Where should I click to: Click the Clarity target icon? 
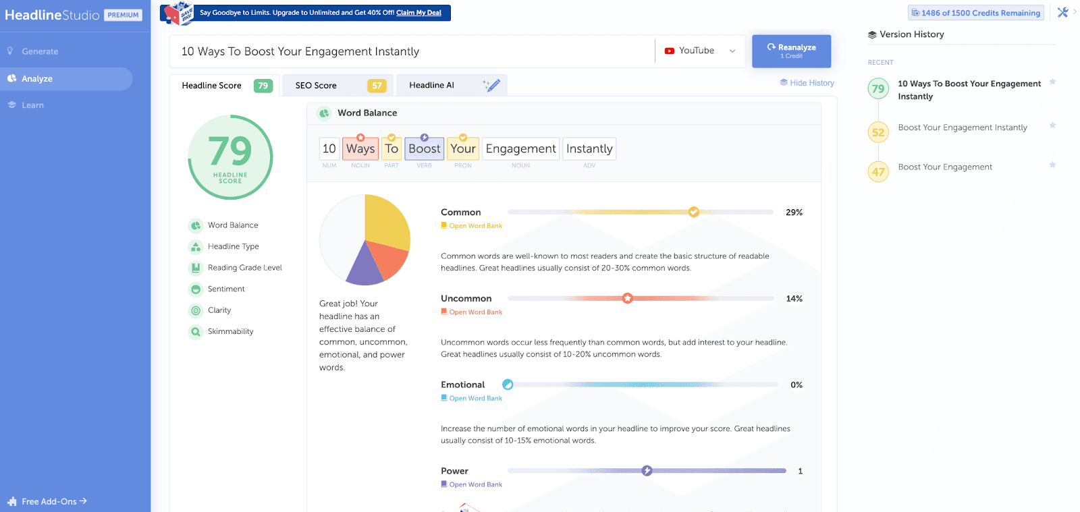(196, 310)
